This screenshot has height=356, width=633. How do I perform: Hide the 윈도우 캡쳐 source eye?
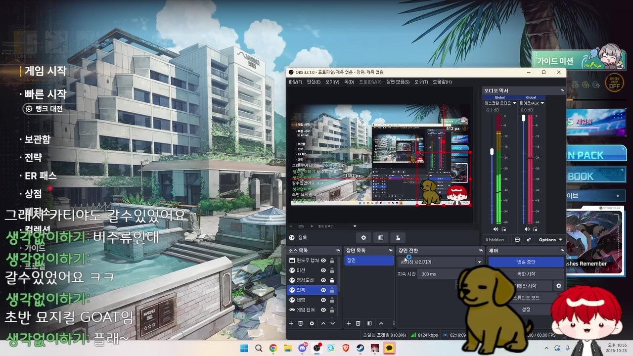point(323,261)
